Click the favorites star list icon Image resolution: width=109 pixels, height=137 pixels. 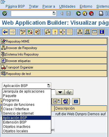[57, 101]
